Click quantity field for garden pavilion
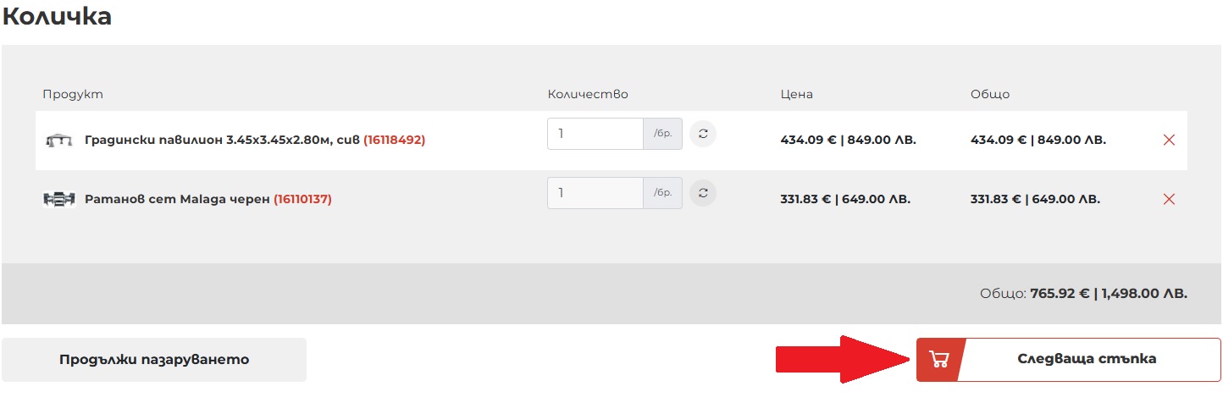Viewport: 1223px width, 414px height. pyautogui.click(x=595, y=134)
